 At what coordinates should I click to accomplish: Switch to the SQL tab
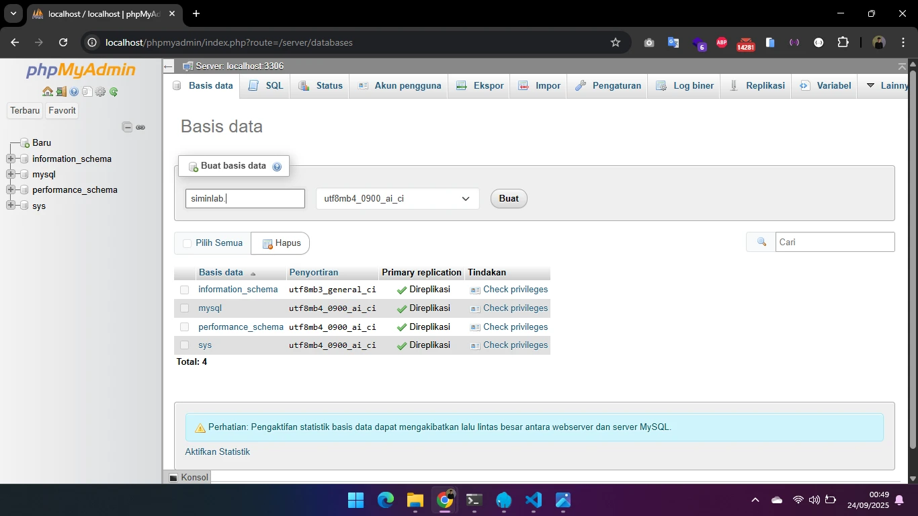[266, 86]
